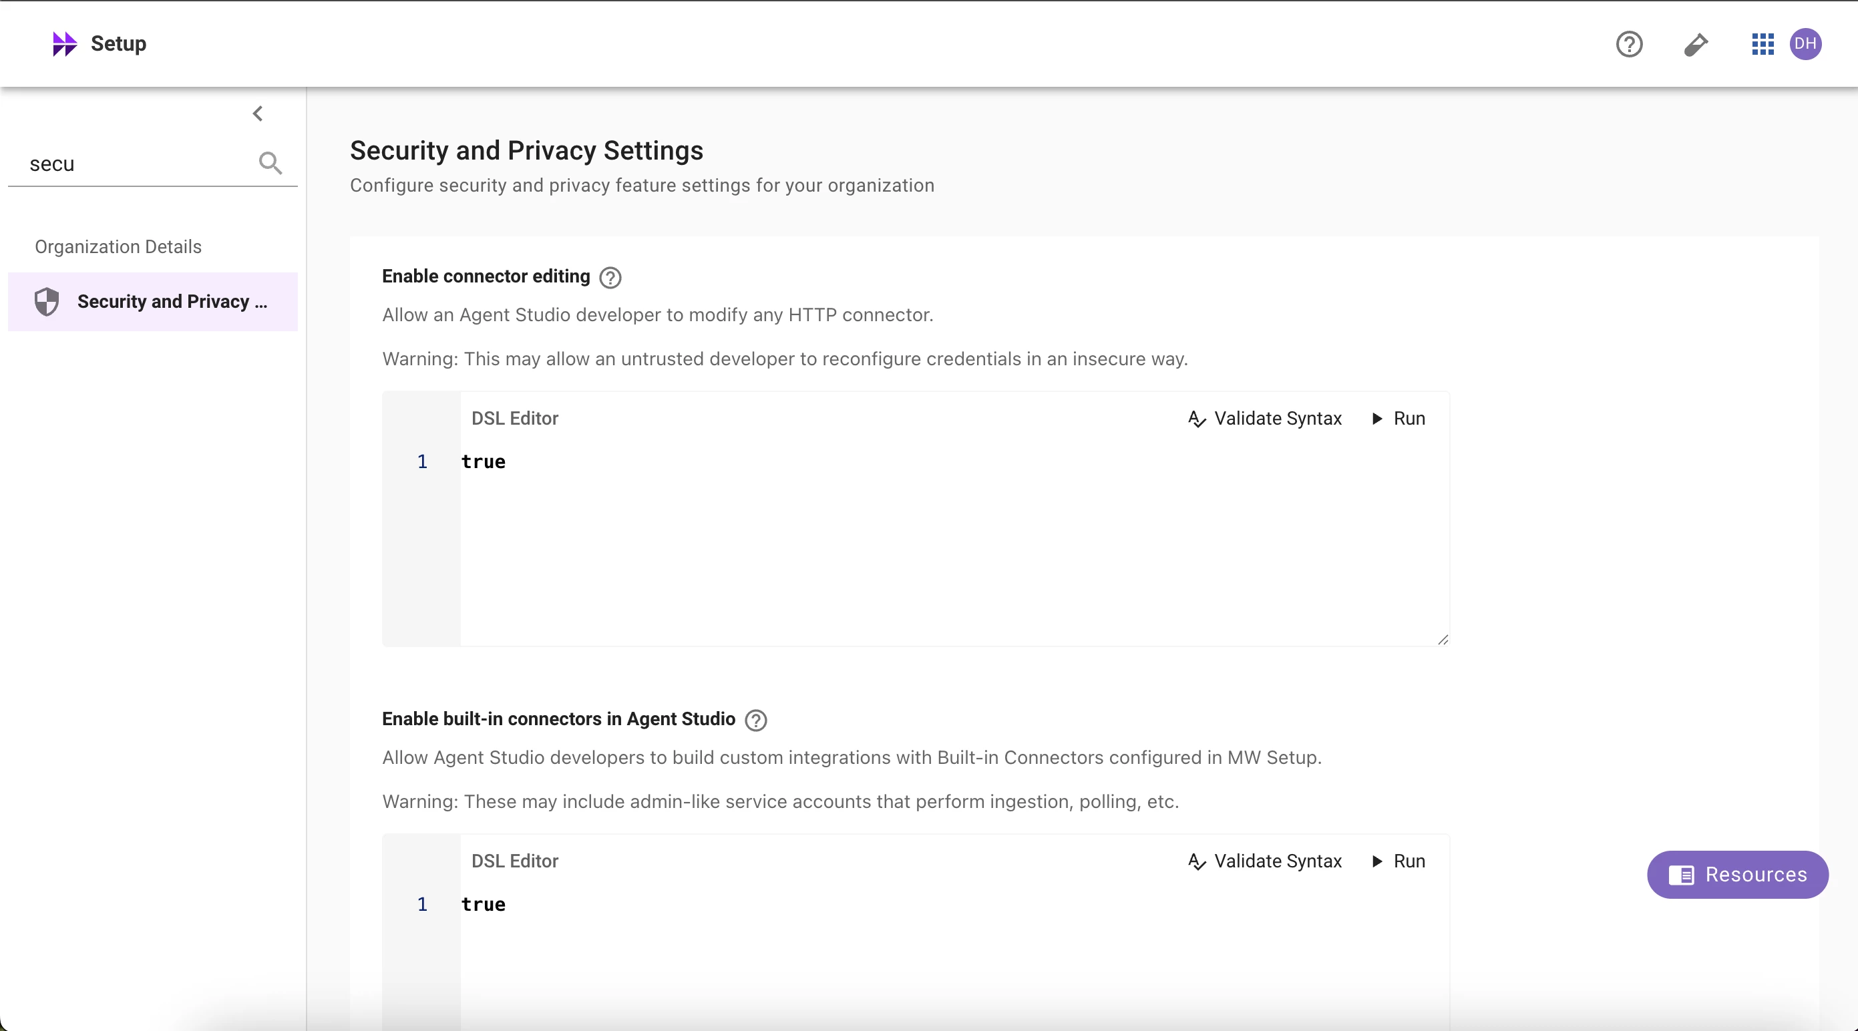Run the connector editing DSL expression

click(1398, 419)
